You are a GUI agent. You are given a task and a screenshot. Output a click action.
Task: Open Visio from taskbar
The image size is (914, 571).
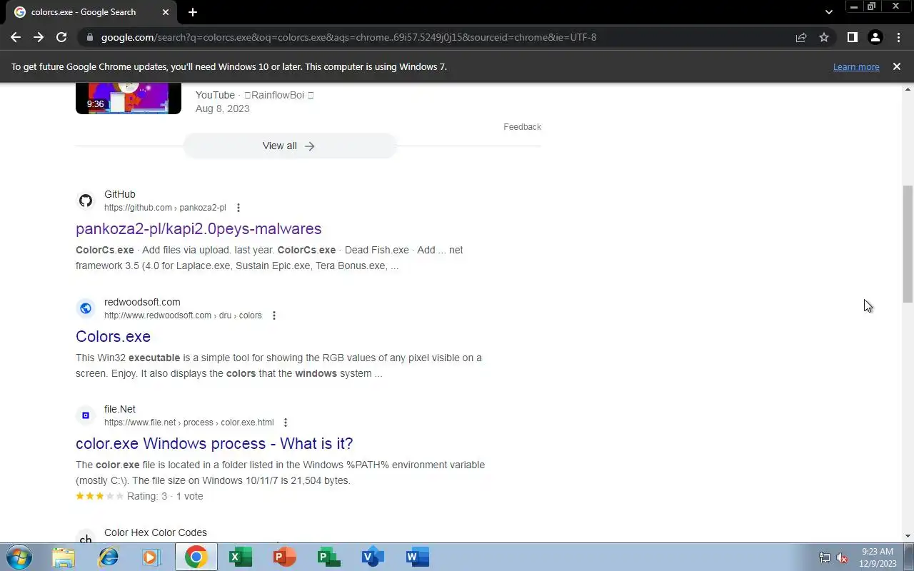coord(373,557)
